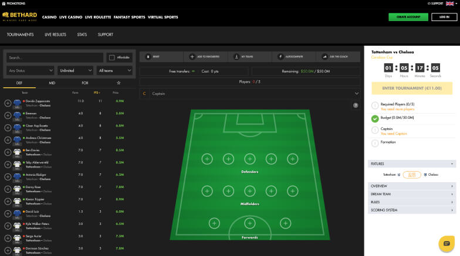
Task: Click the Autocomplete toolbar icon
Action: [x=280, y=56]
